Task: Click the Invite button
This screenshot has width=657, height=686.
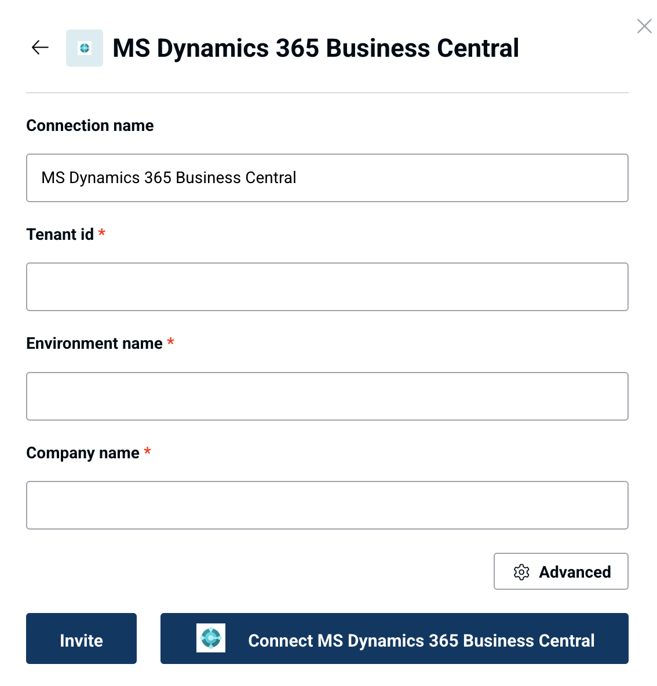Action: (x=81, y=638)
